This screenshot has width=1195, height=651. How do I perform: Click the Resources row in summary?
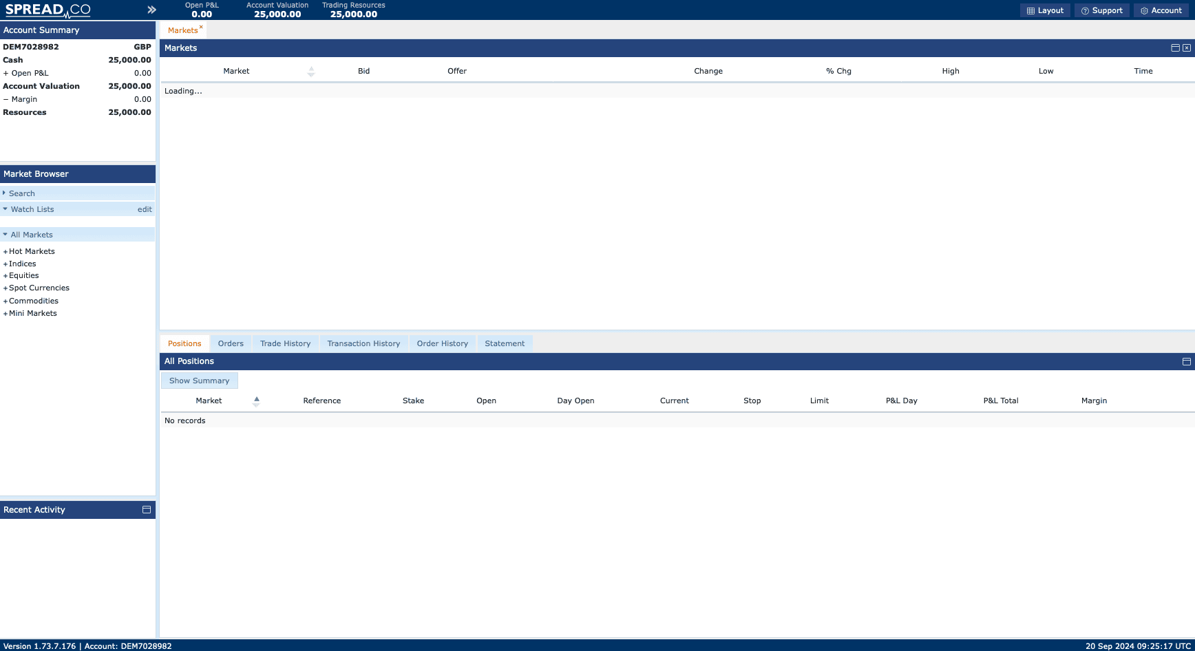coord(77,112)
